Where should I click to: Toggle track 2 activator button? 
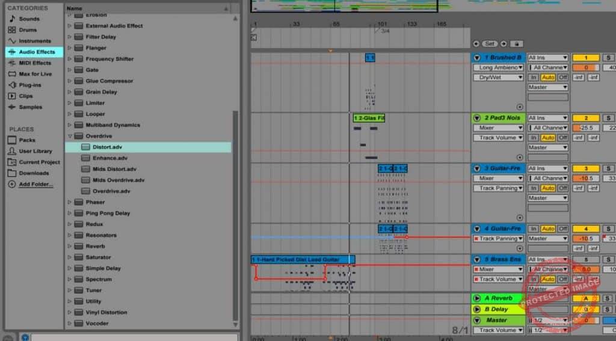[x=585, y=118]
